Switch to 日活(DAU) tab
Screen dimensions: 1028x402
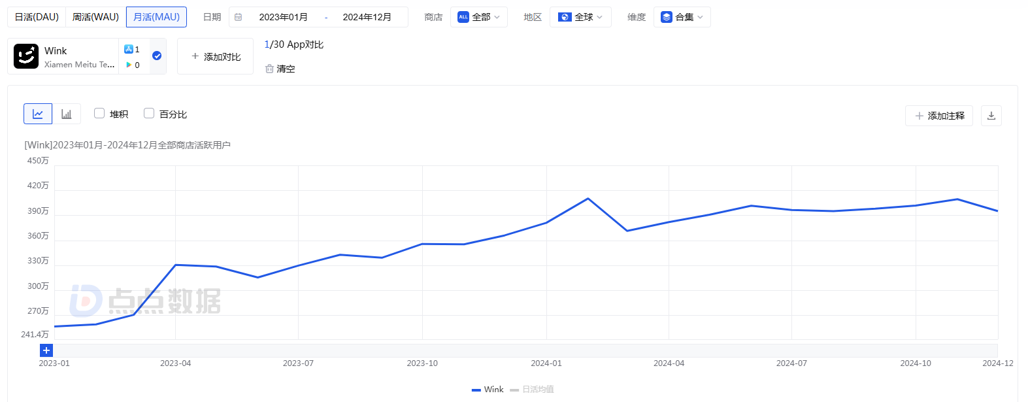[37, 17]
